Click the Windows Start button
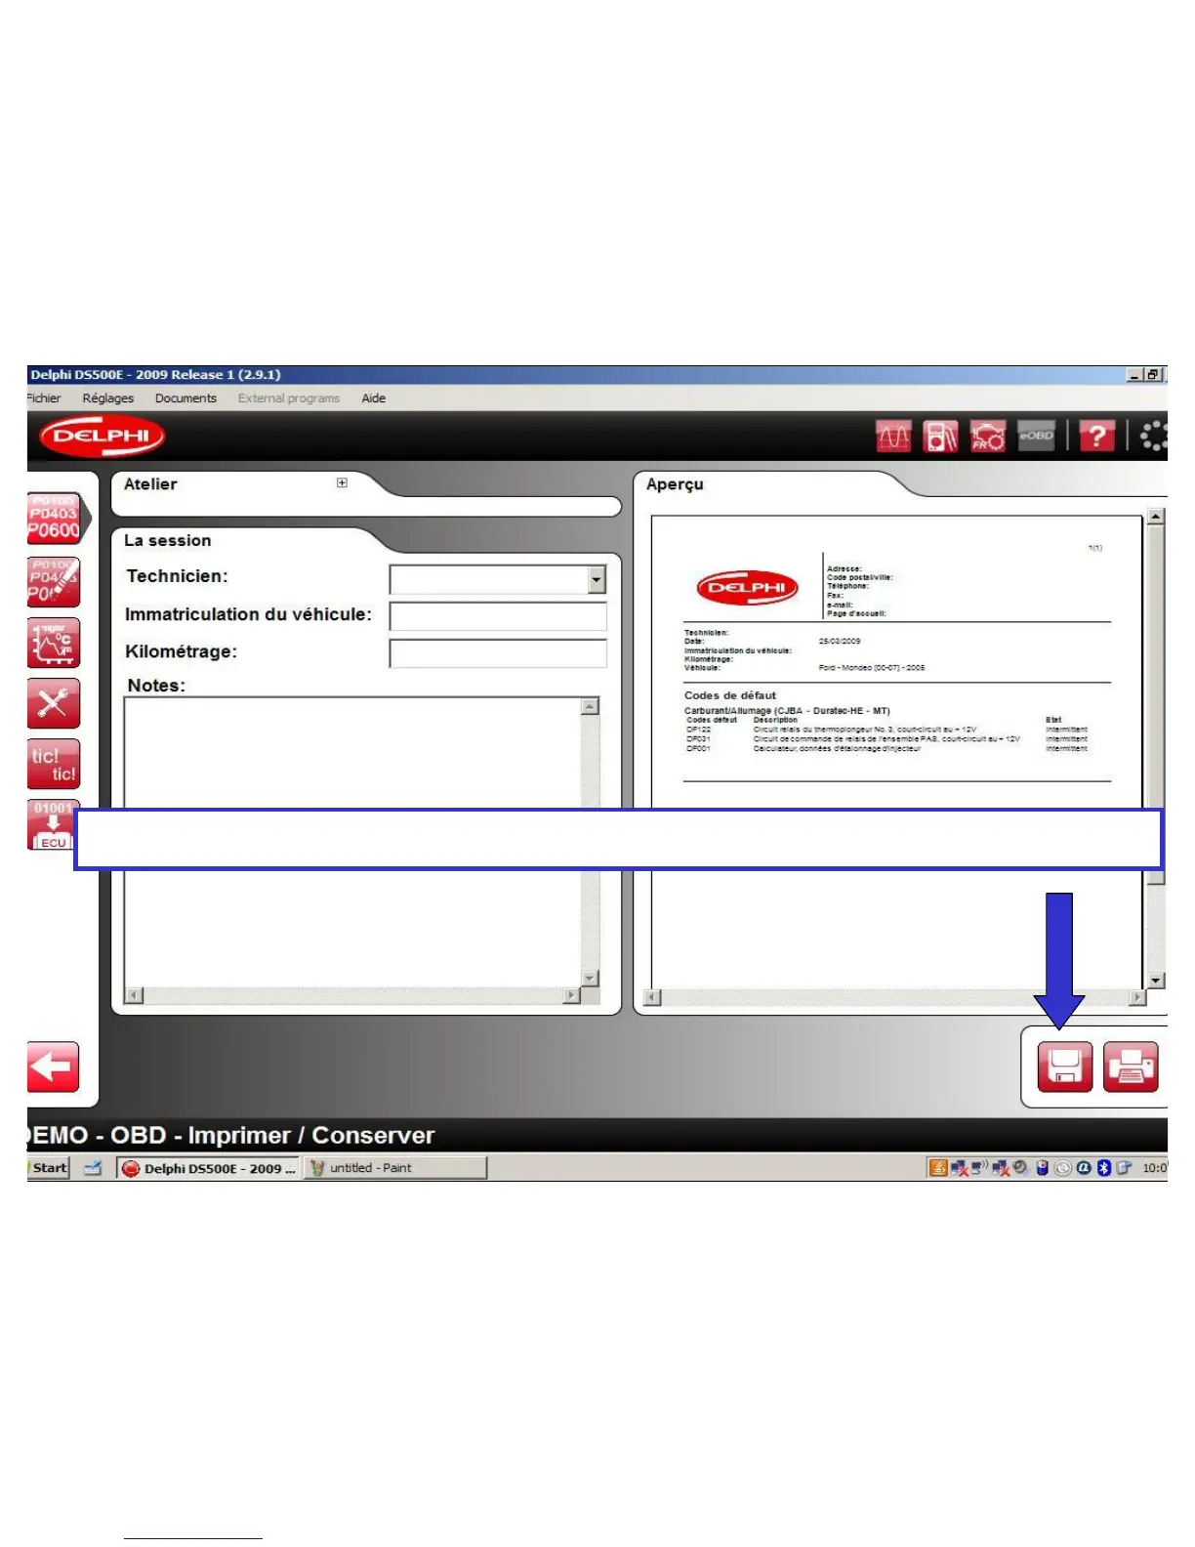The image size is (1195, 1547). pos(49,1168)
